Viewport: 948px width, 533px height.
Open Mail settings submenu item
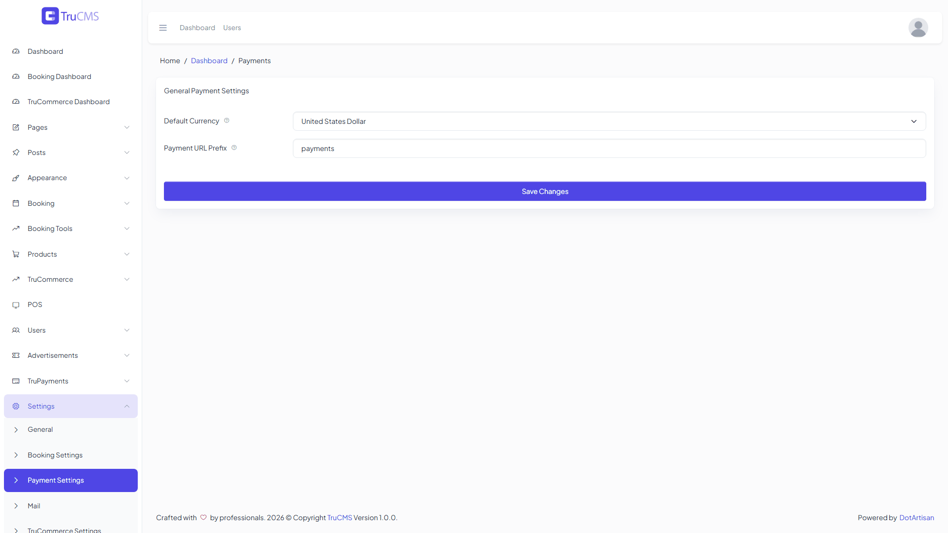pyautogui.click(x=71, y=506)
